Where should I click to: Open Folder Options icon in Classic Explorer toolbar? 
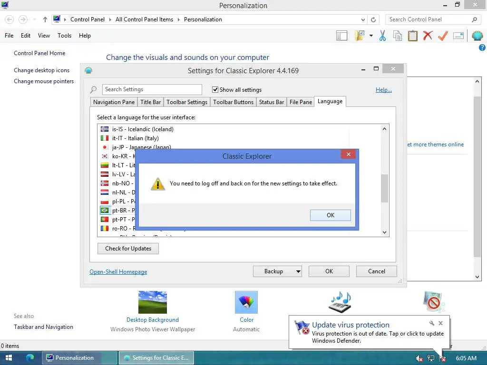coord(360,36)
